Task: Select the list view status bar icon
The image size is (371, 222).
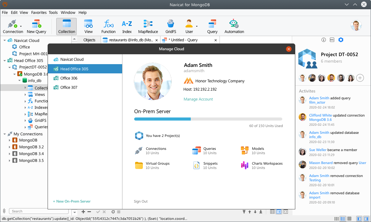Action: 336,219
